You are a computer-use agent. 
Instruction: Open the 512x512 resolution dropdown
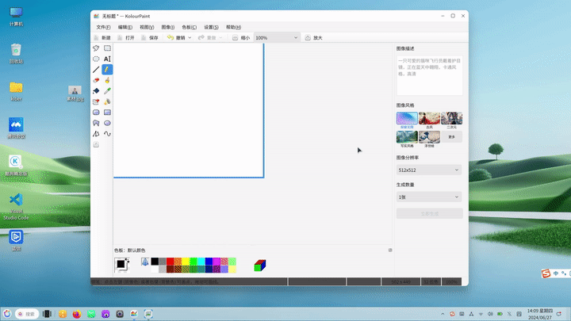click(x=429, y=170)
